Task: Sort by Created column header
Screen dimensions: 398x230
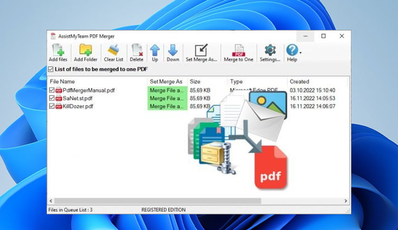Action: point(299,82)
